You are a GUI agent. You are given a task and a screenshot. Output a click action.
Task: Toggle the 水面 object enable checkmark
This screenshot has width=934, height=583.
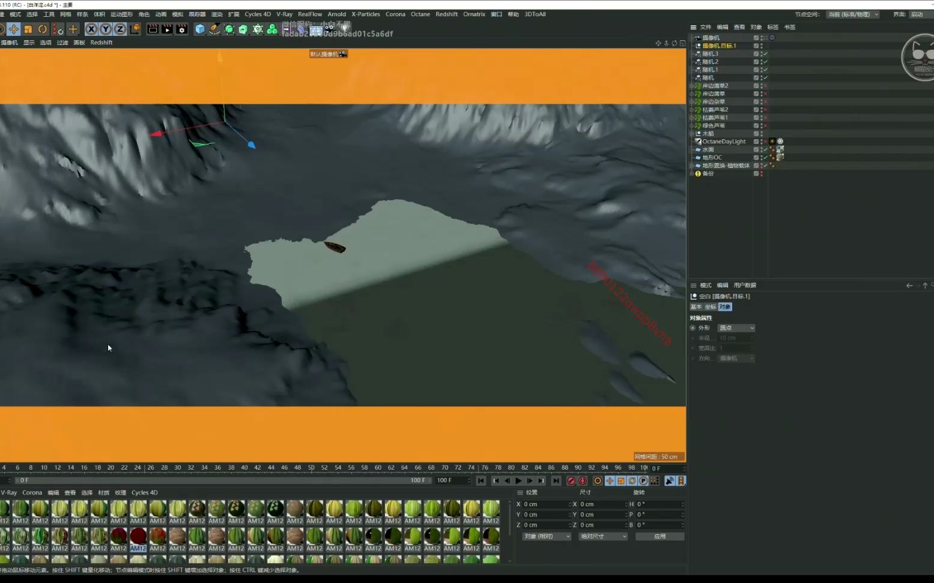765,150
